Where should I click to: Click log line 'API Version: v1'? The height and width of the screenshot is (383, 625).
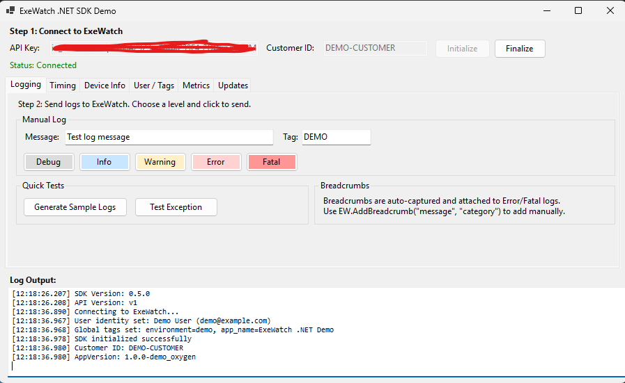point(75,302)
